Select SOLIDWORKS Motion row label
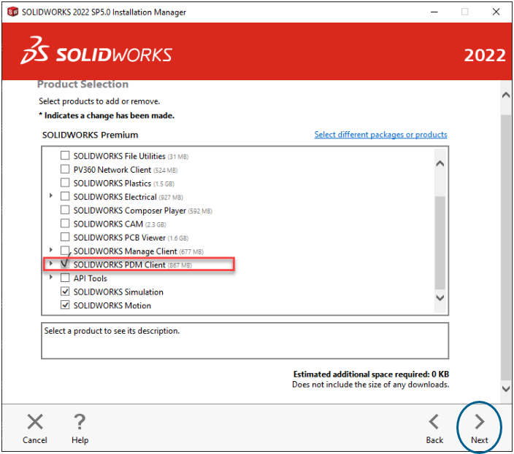 [112, 305]
